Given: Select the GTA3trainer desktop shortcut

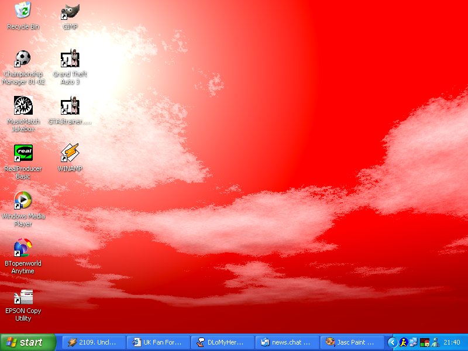Looking at the screenshot, I should pyautogui.click(x=70, y=106).
